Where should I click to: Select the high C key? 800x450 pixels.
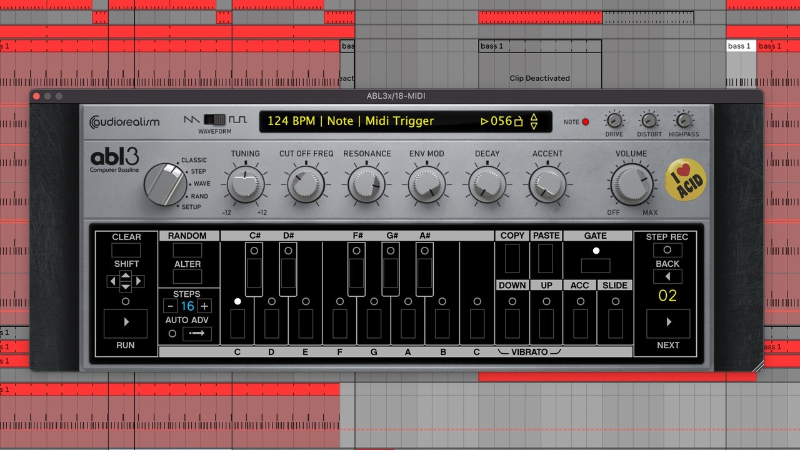point(477,322)
